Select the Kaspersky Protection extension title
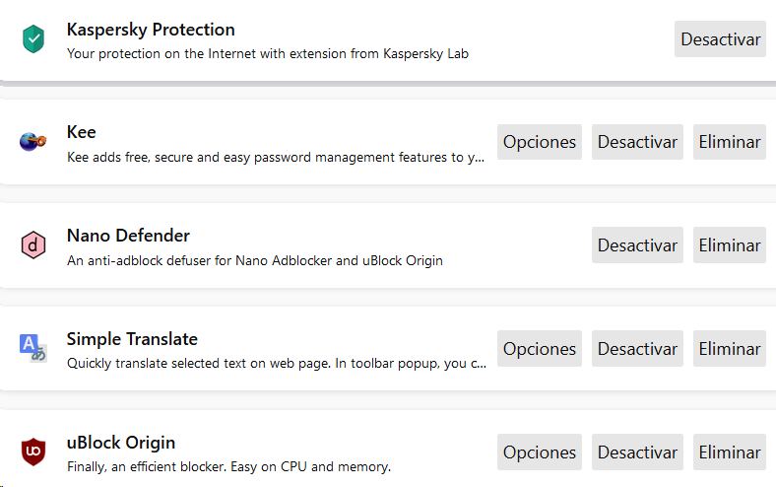The width and height of the screenshot is (776, 487). (151, 29)
